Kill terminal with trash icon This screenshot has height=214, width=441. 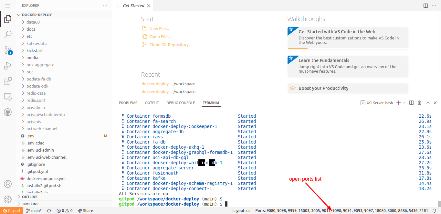tap(420, 103)
